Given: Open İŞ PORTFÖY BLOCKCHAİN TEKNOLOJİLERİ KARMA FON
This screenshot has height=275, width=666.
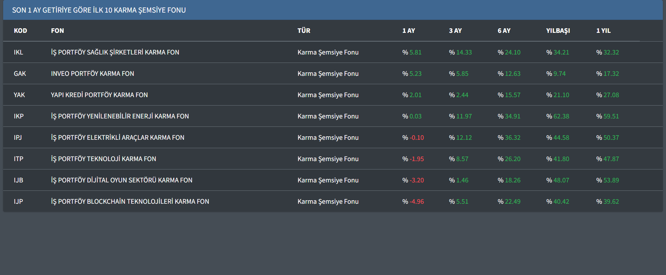Looking at the screenshot, I should [x=130, y=202].
